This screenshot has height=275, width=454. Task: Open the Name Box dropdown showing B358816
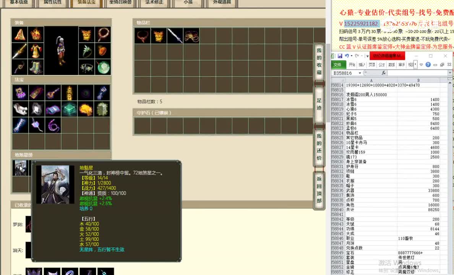tap(360, 73)
